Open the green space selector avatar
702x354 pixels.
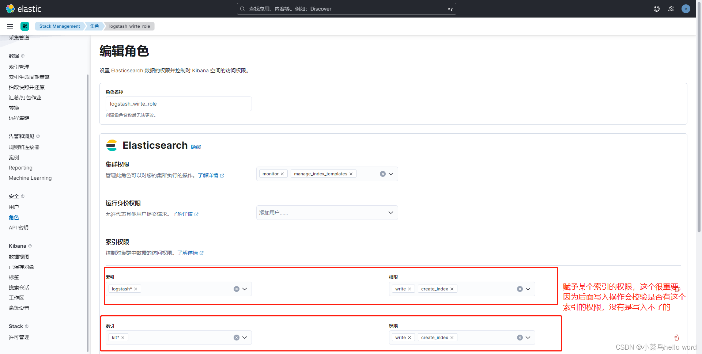point(25,26)
